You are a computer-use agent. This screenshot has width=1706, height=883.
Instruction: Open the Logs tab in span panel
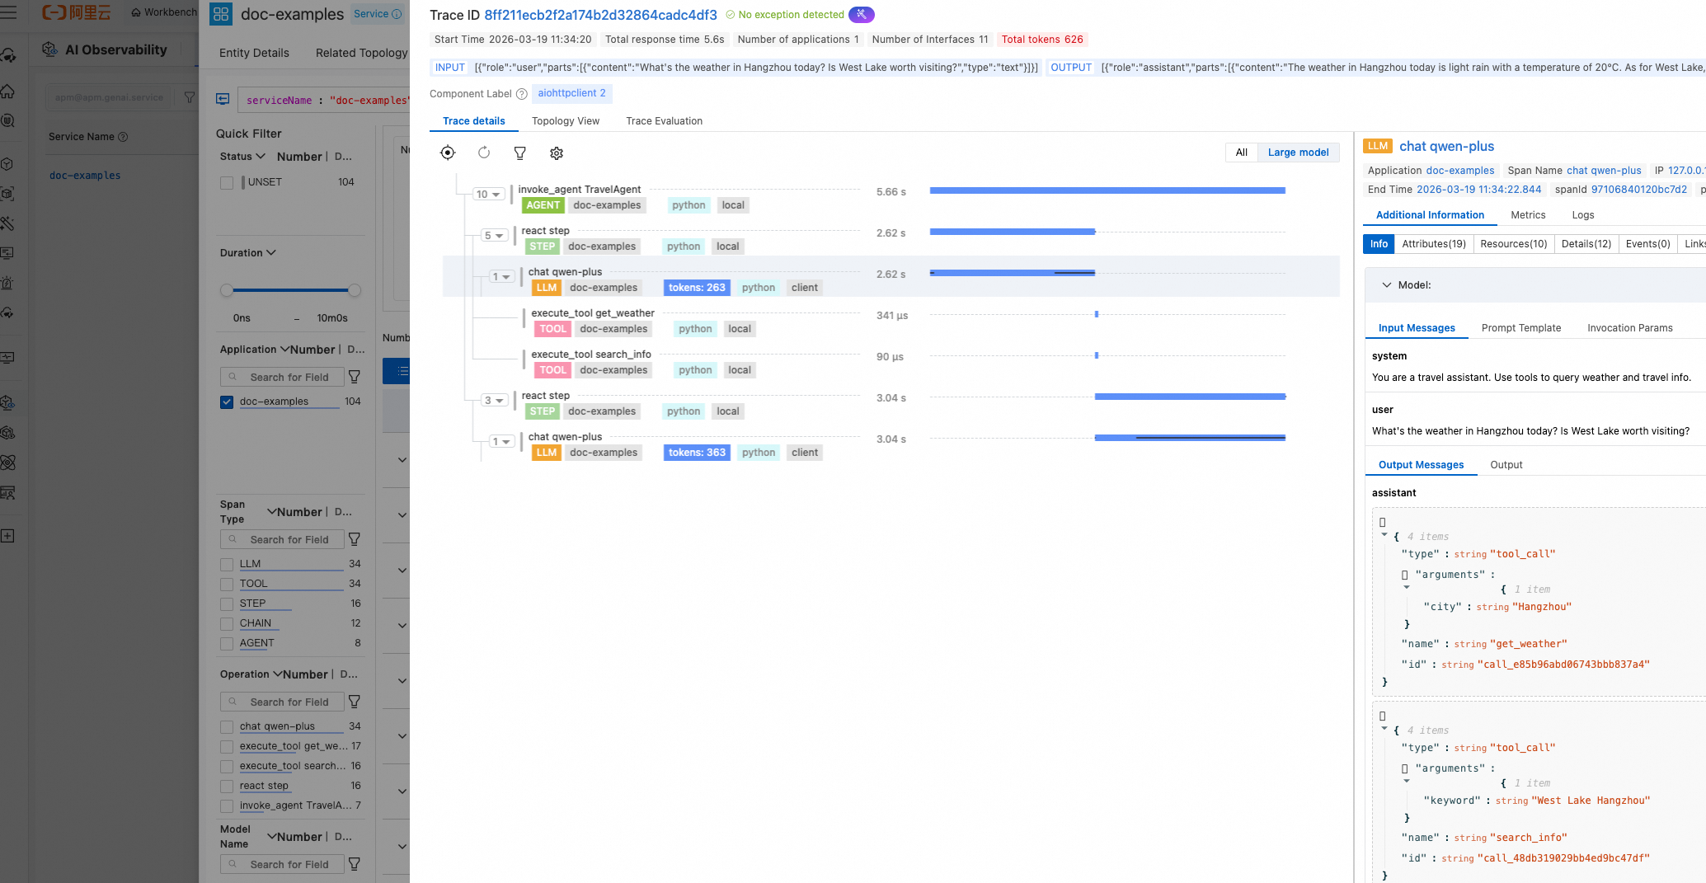[x=1583, y=215]
